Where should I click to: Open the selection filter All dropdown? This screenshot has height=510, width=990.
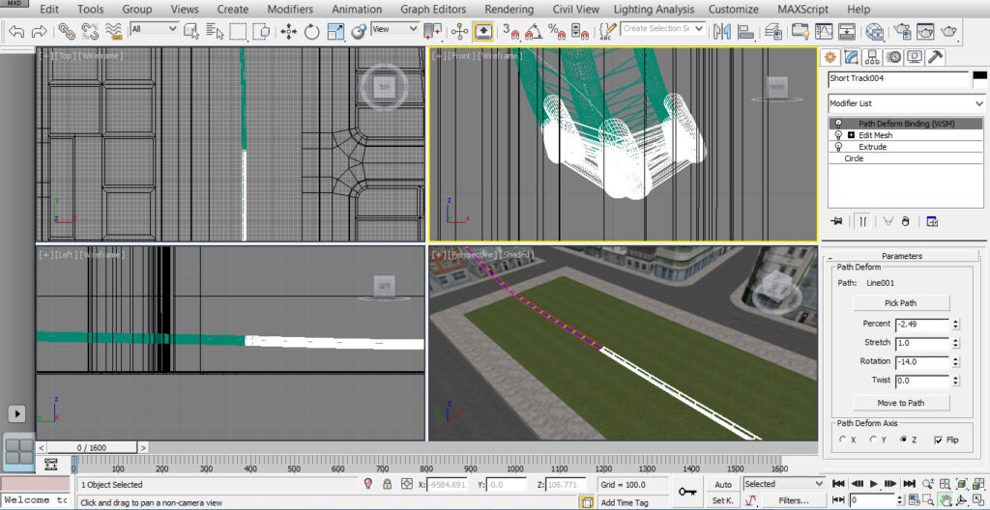(154, 29)
